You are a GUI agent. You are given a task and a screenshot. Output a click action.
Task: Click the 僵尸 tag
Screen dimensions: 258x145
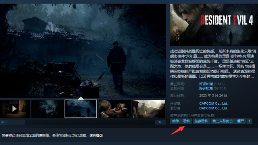point(240,121)
